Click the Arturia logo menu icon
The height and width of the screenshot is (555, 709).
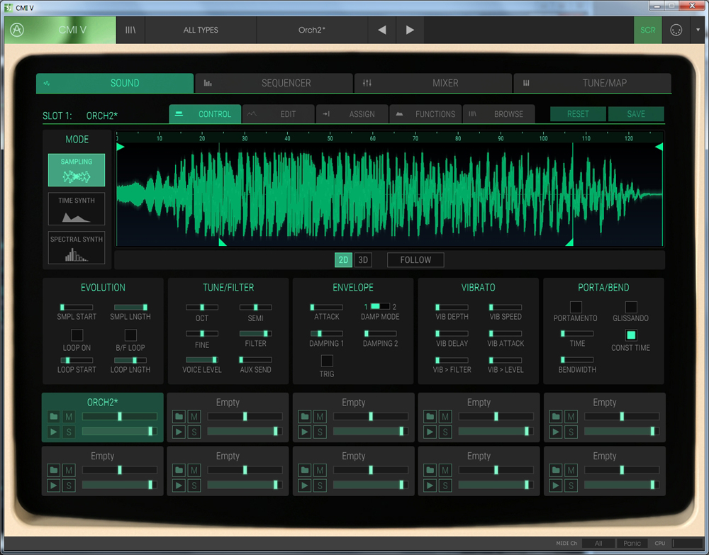click(x=17, y=30)
